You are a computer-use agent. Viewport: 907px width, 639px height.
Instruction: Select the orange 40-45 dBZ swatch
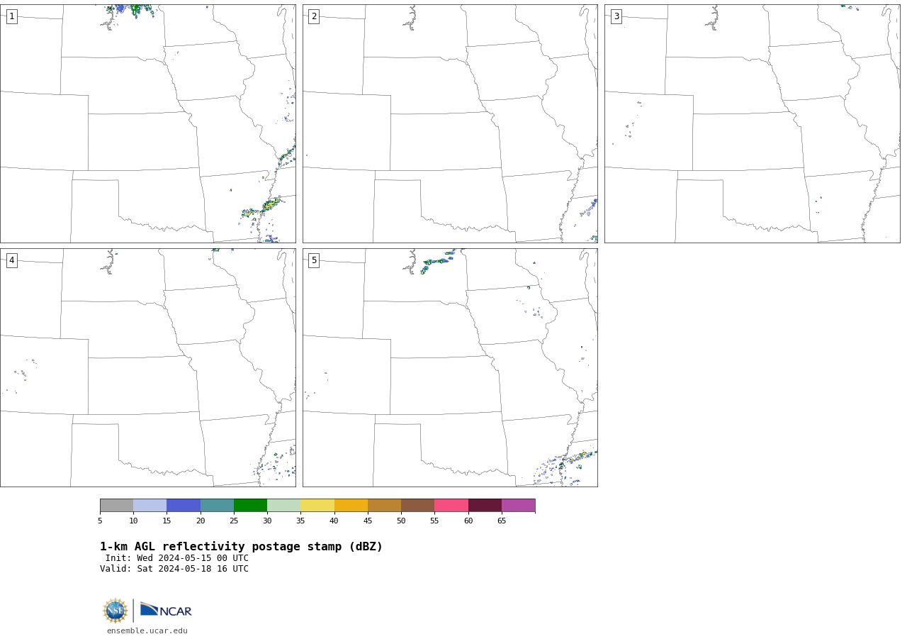coord(351,506)
